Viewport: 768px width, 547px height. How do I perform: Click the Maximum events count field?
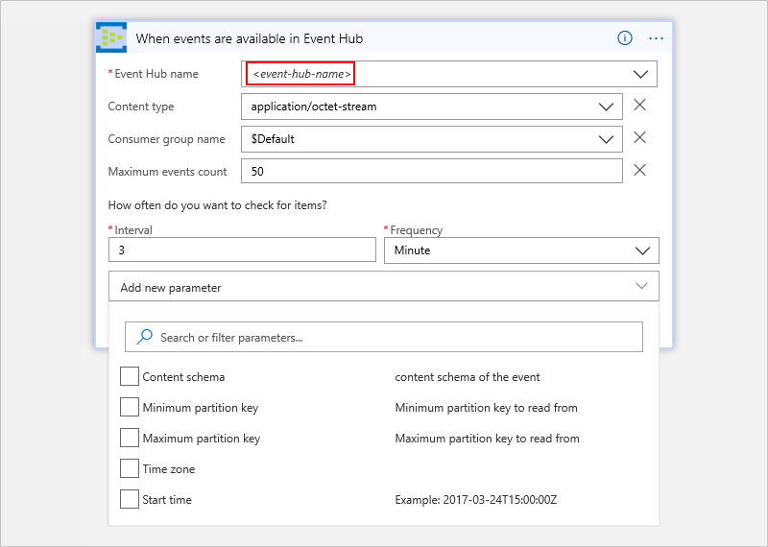coord(432,172)
